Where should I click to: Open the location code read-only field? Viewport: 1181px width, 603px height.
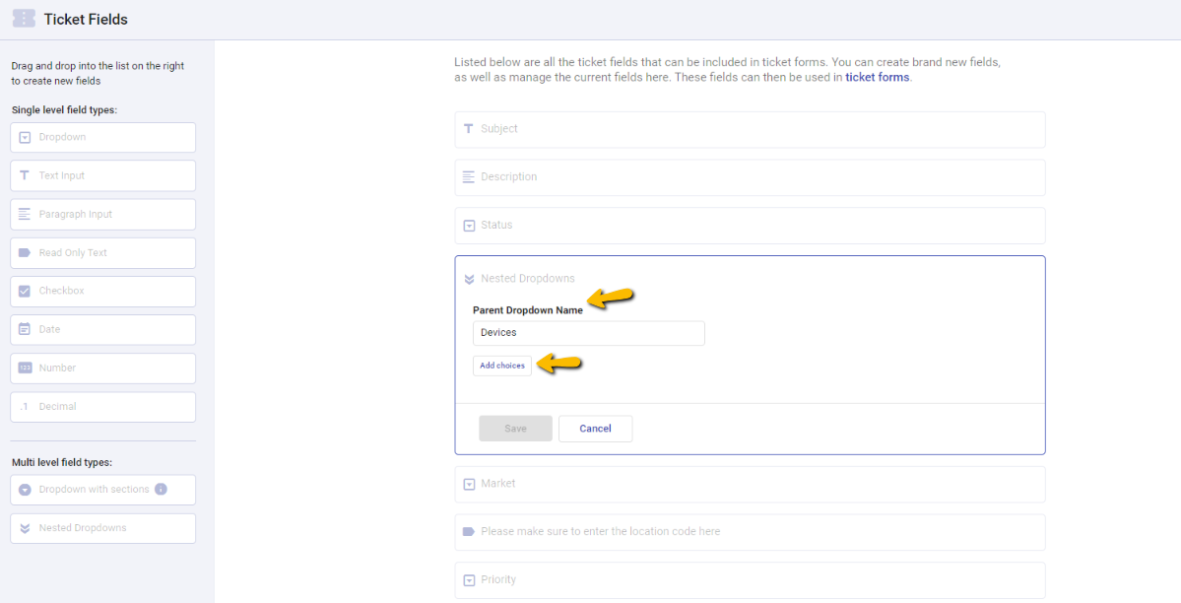[x=751, y=532]
